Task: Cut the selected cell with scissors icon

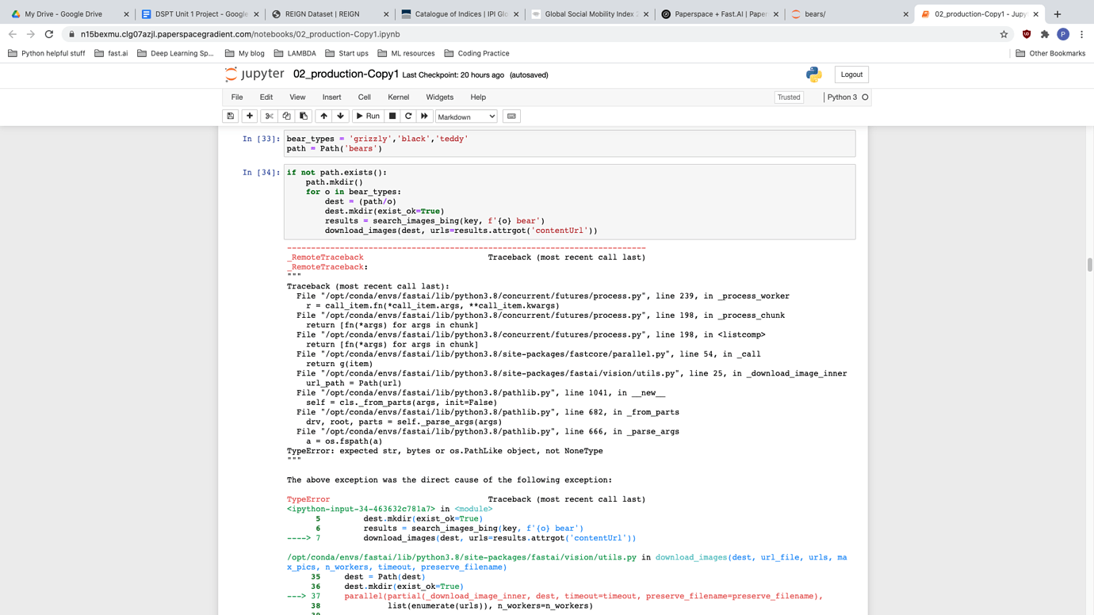Action: tap(269, 116)
